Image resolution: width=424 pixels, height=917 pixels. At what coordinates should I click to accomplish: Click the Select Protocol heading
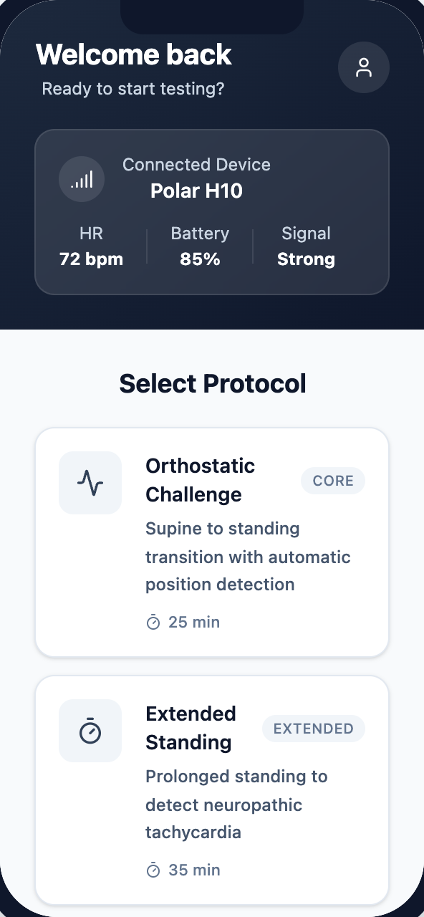(x=212, y=383)
